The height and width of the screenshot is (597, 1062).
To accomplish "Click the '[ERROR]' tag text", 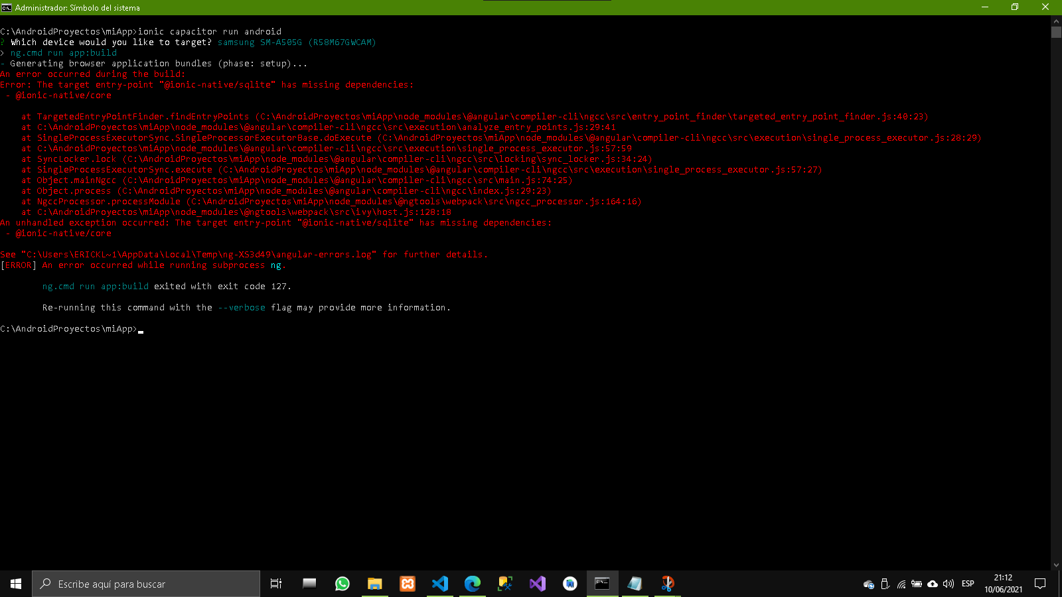I will 19,265.
